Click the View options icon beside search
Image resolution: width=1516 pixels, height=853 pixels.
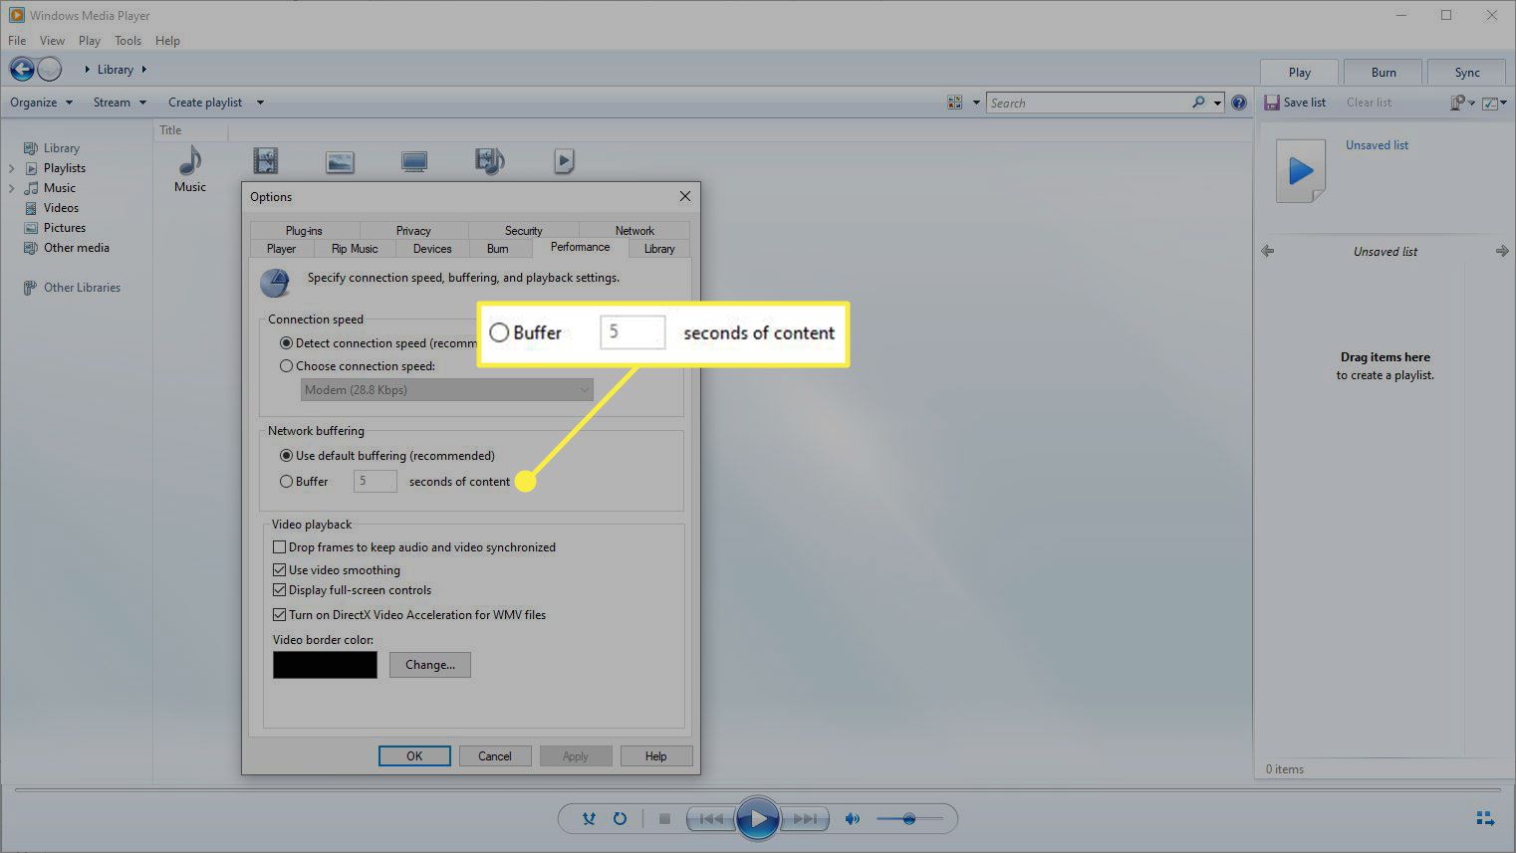pos(955,103)
